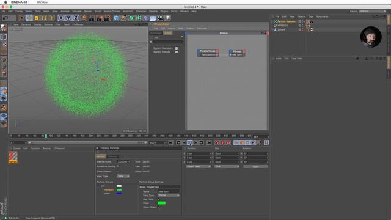Click the green generator object icon

[x=131, y=18]
